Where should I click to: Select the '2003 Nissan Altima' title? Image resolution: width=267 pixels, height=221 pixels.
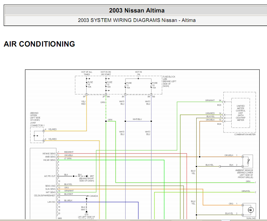pos(137,10)
